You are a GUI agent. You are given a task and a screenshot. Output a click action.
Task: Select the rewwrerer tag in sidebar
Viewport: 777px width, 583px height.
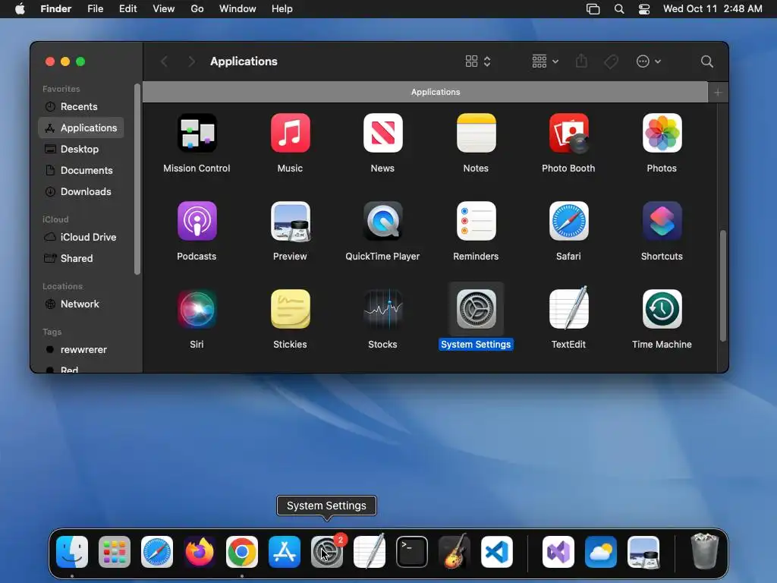pos(80,349)
